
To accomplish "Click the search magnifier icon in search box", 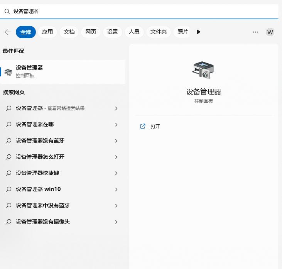I will [x=7, y=12].
